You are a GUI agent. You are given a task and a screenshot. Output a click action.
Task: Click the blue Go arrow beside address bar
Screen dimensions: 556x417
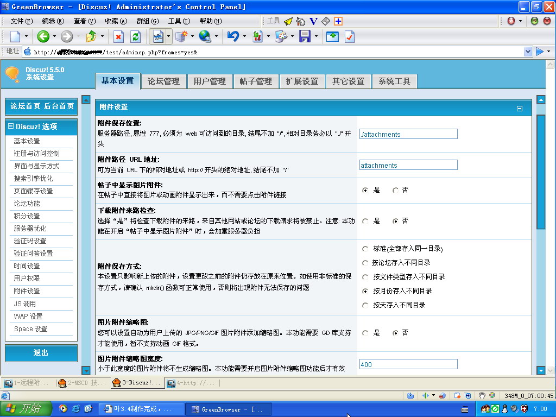coord(540,52)
